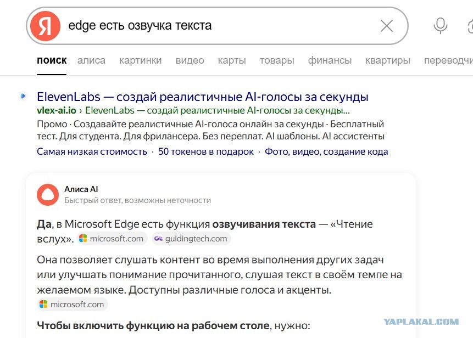
Task: Open the guidingtech.com source chip
Action: coord(191,239)
